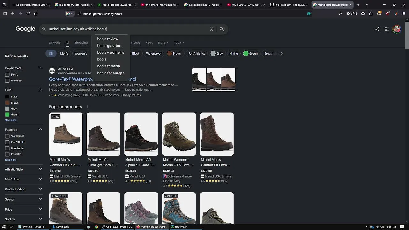Open the Chrome icon in the taskbar
The height and width of the screenshot is (230, 409).
(96, 227)
